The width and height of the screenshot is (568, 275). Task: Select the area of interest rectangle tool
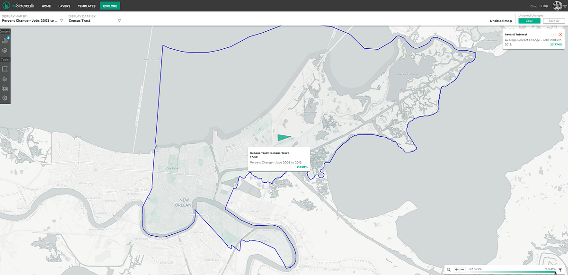(x=5, y=69)
